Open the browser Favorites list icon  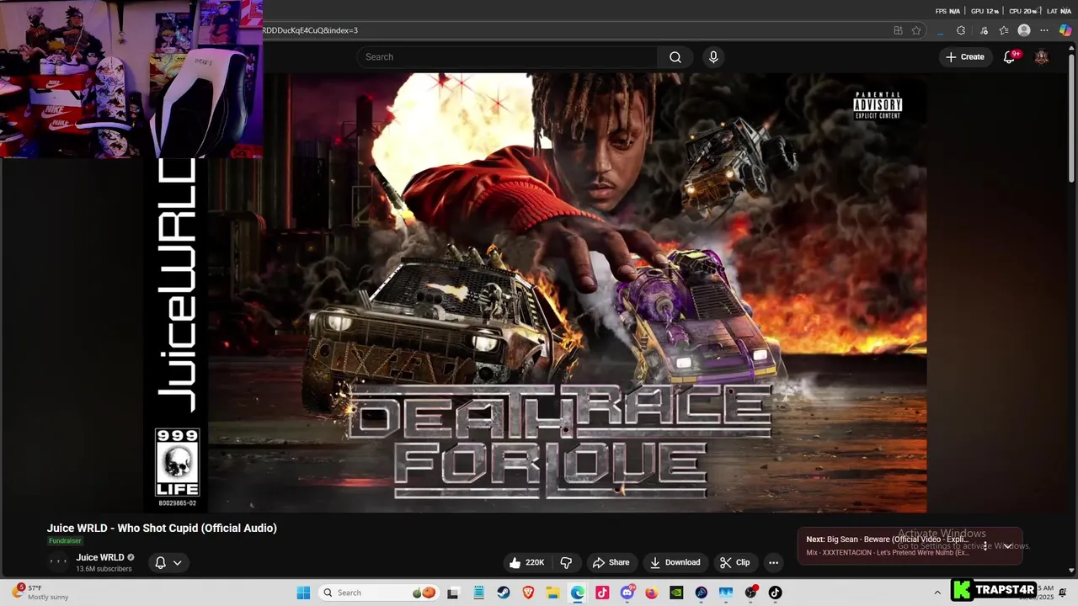(1004, 30)
